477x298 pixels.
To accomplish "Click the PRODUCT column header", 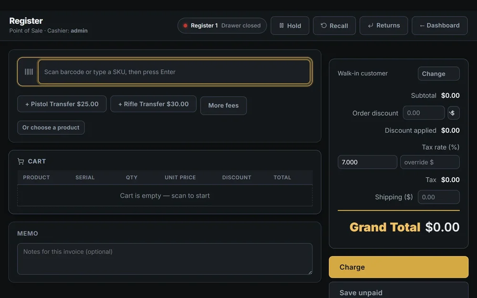I will [x=36, y=177].
